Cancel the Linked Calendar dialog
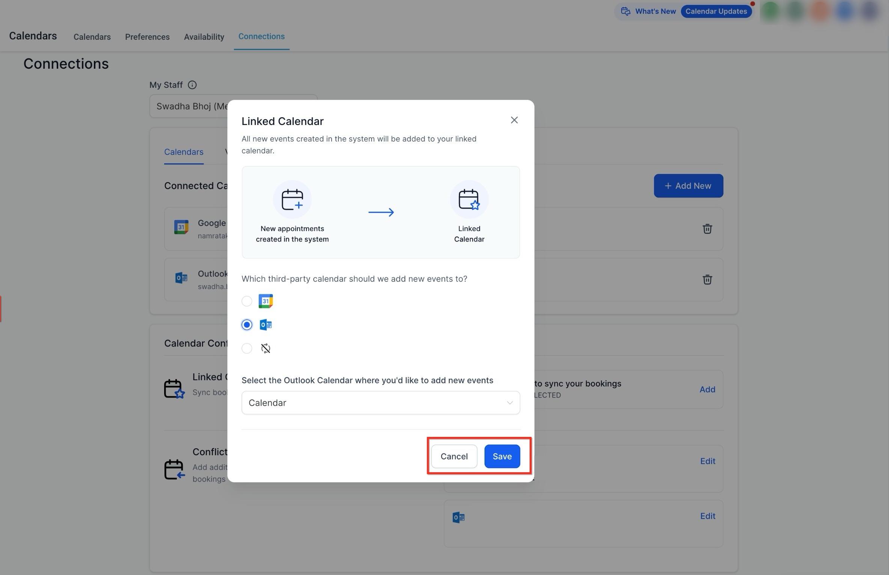 coord(454,456)
